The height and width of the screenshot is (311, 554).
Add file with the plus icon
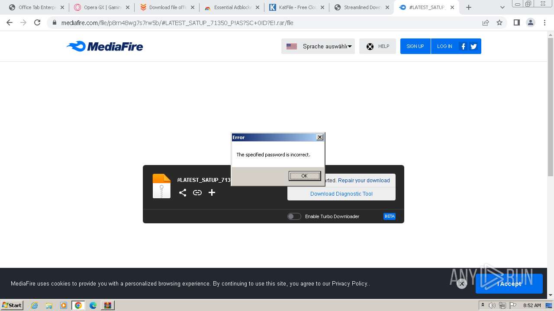click(212, 193)
